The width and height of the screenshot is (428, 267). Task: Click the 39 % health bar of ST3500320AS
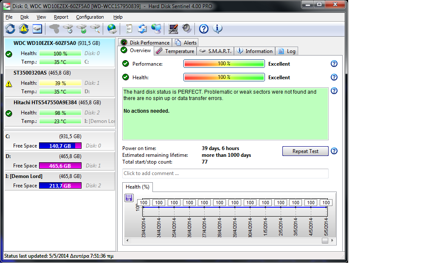click(x=60, y=83)
